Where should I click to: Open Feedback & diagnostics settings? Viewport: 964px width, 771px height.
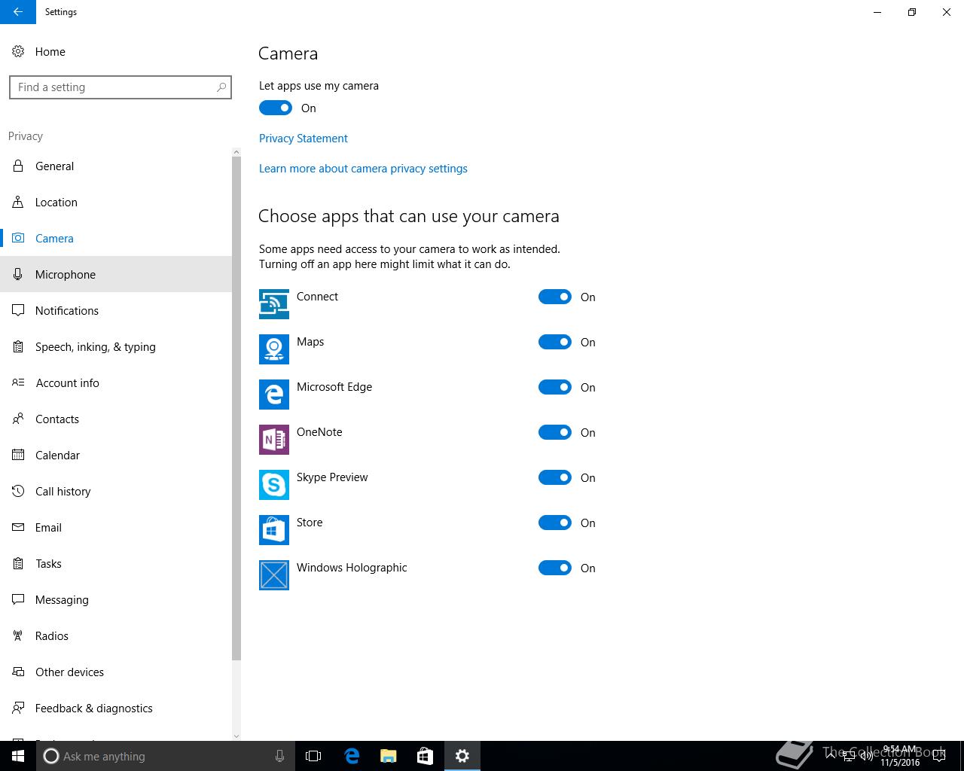(116, 709)
